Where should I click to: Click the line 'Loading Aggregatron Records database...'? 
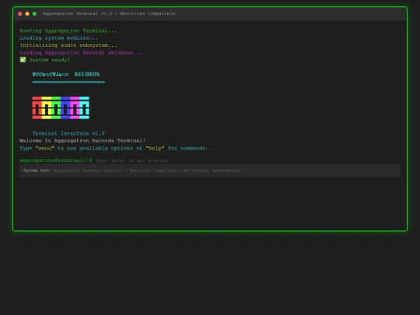coord(81,53)
